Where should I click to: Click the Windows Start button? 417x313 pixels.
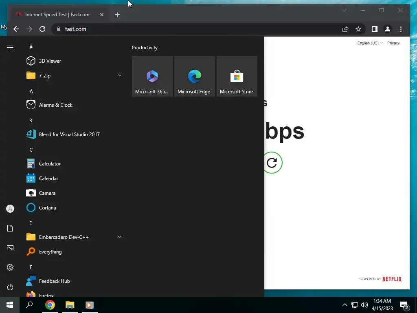pos(10,305)
